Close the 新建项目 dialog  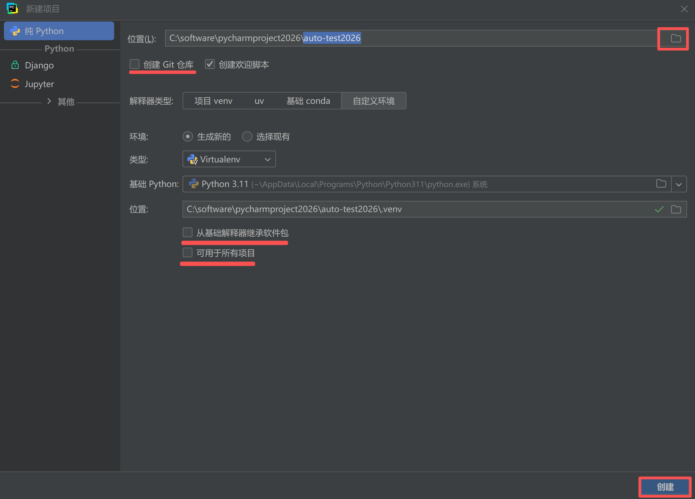pos(684,9)
